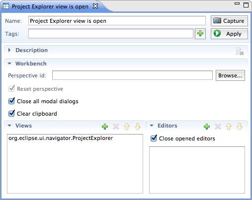Viewport: 252px width, 200px height.
Task: Click the green plus icon beside Tags
Action: [x=200, y=34]
